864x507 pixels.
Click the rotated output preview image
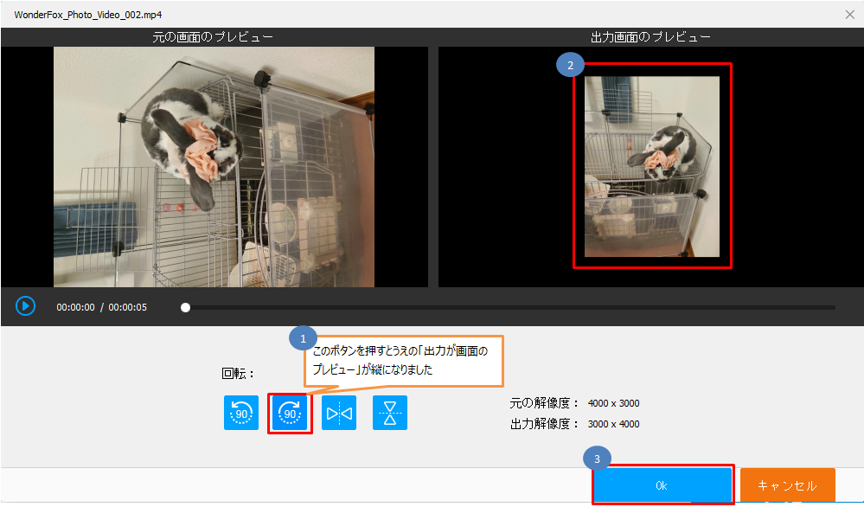652,166
